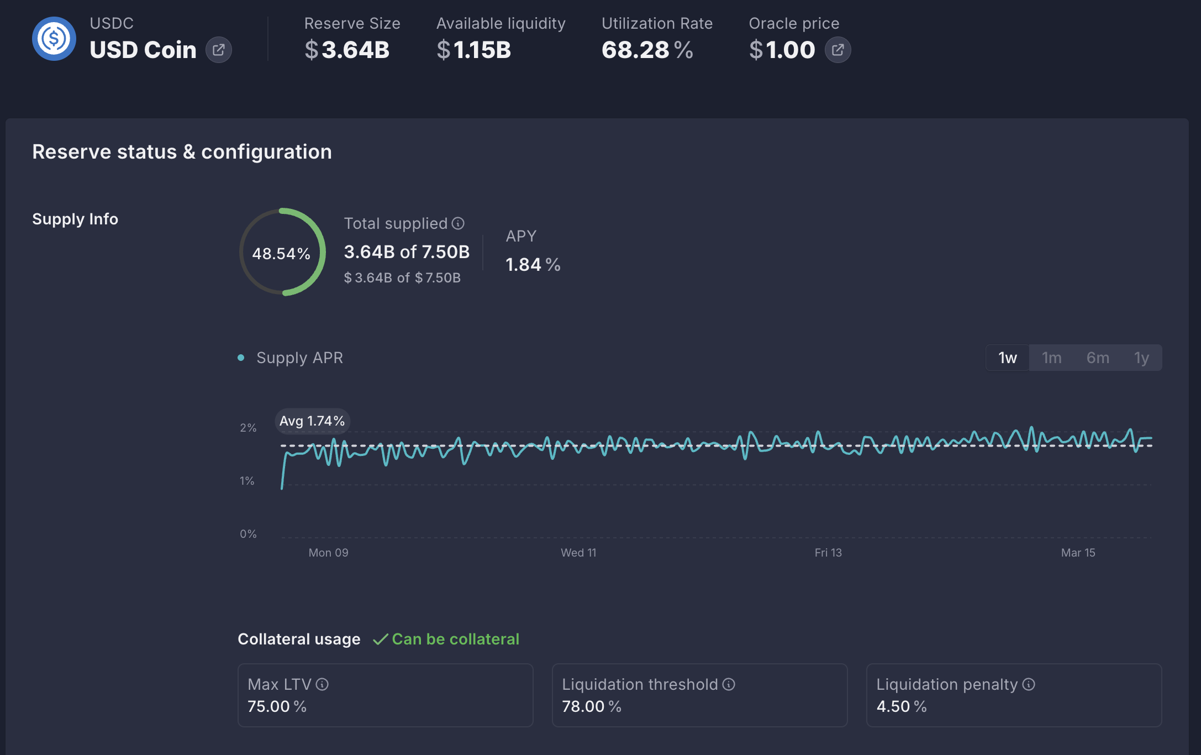
Task: Click info icon beside Total supplied
Action: 458,223
